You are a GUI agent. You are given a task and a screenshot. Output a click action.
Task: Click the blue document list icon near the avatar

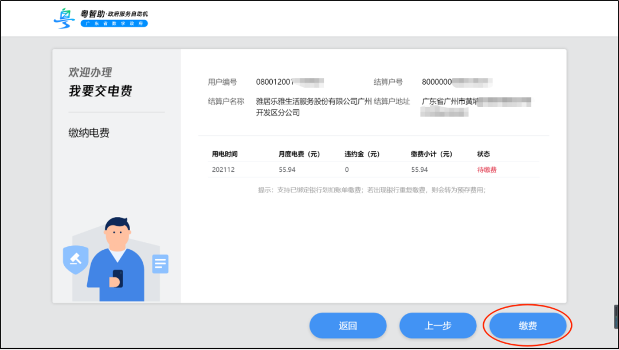160,264
